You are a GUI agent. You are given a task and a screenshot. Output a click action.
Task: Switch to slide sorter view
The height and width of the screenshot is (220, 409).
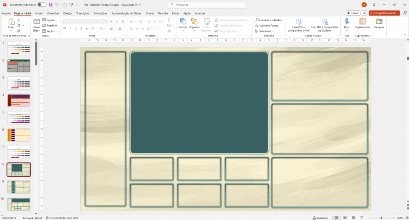point(345,218)
